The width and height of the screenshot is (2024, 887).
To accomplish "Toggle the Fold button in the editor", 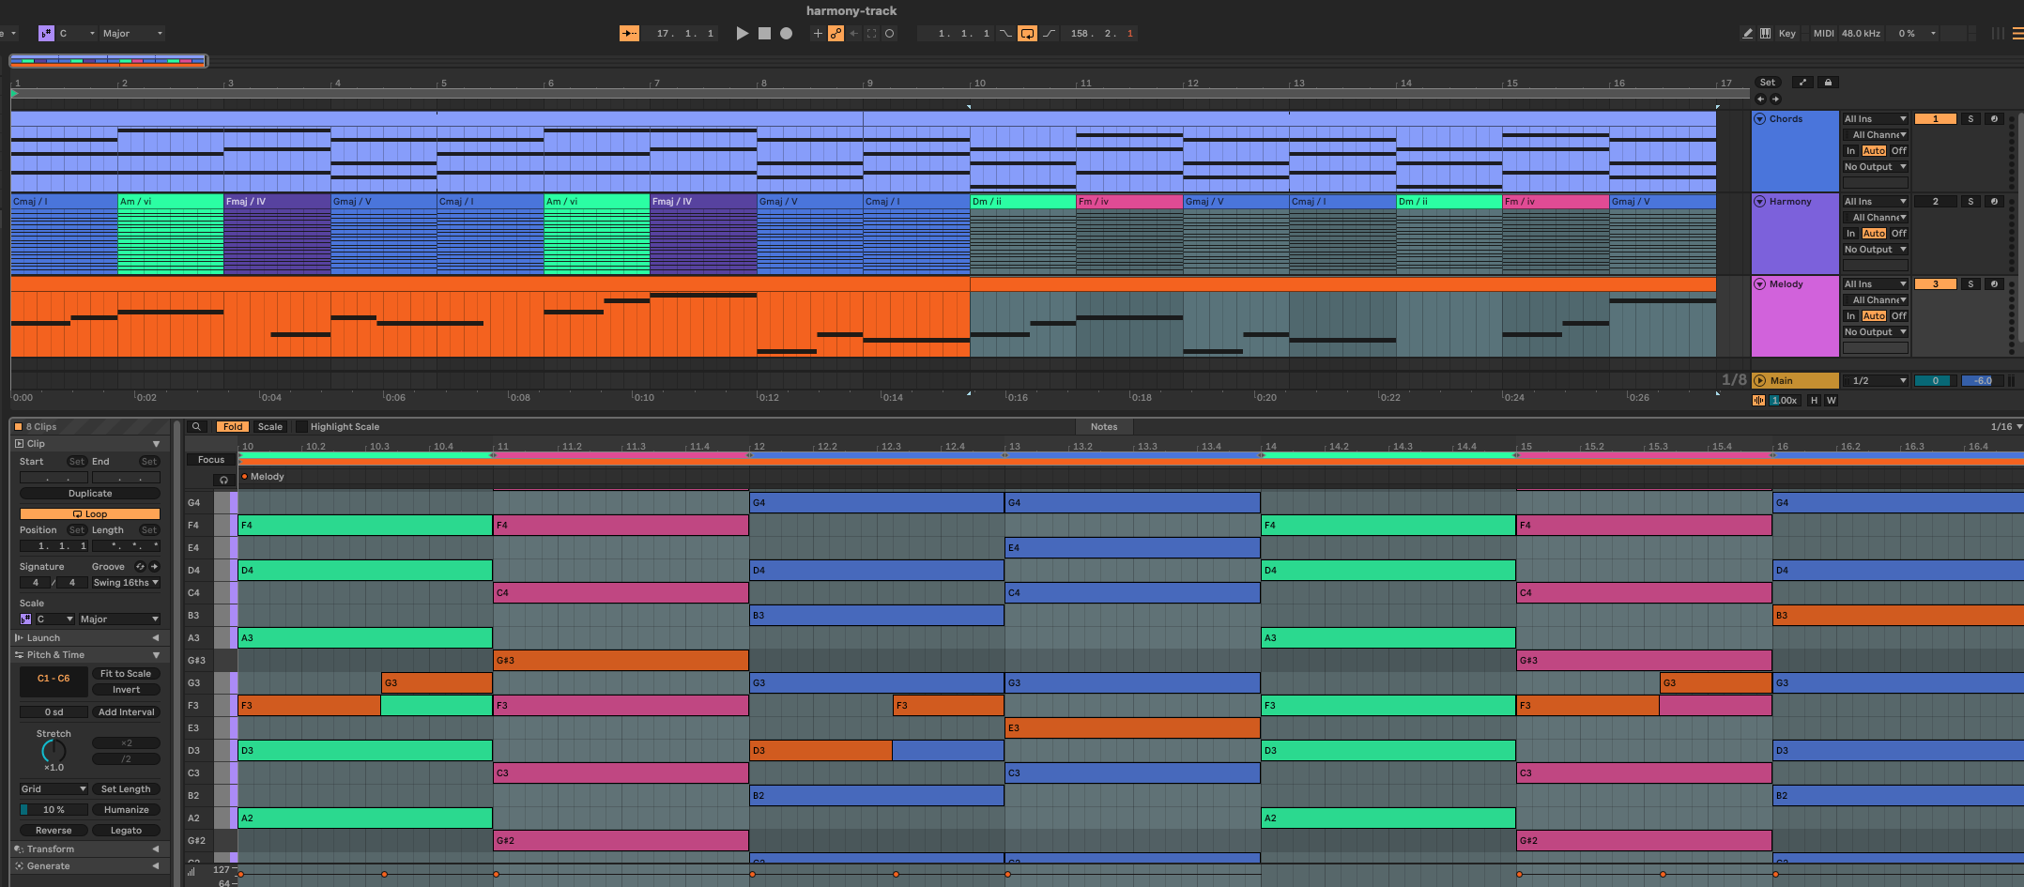I will pos(233,427).
